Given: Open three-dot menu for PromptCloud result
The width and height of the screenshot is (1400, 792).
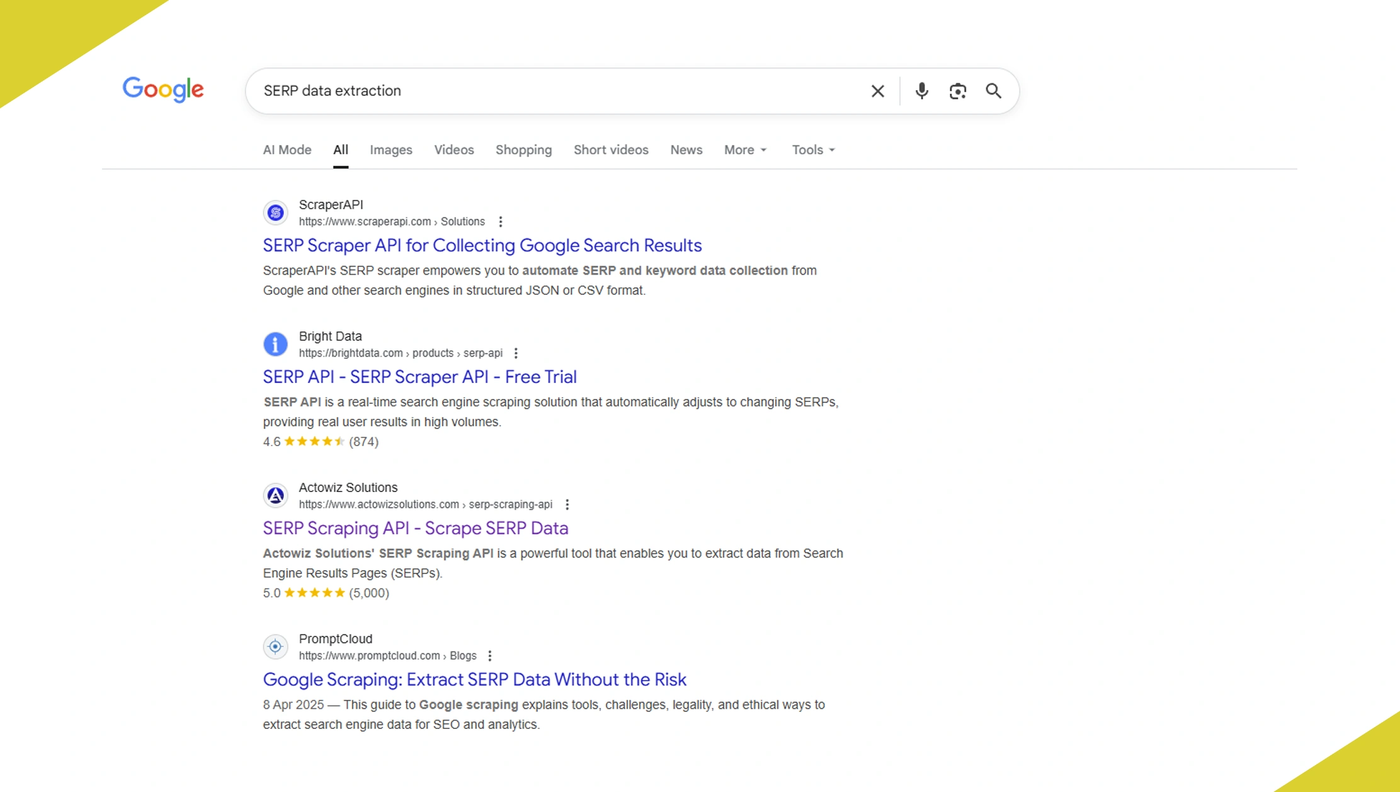Looking at the screenshot, I should tap(489, 656).
